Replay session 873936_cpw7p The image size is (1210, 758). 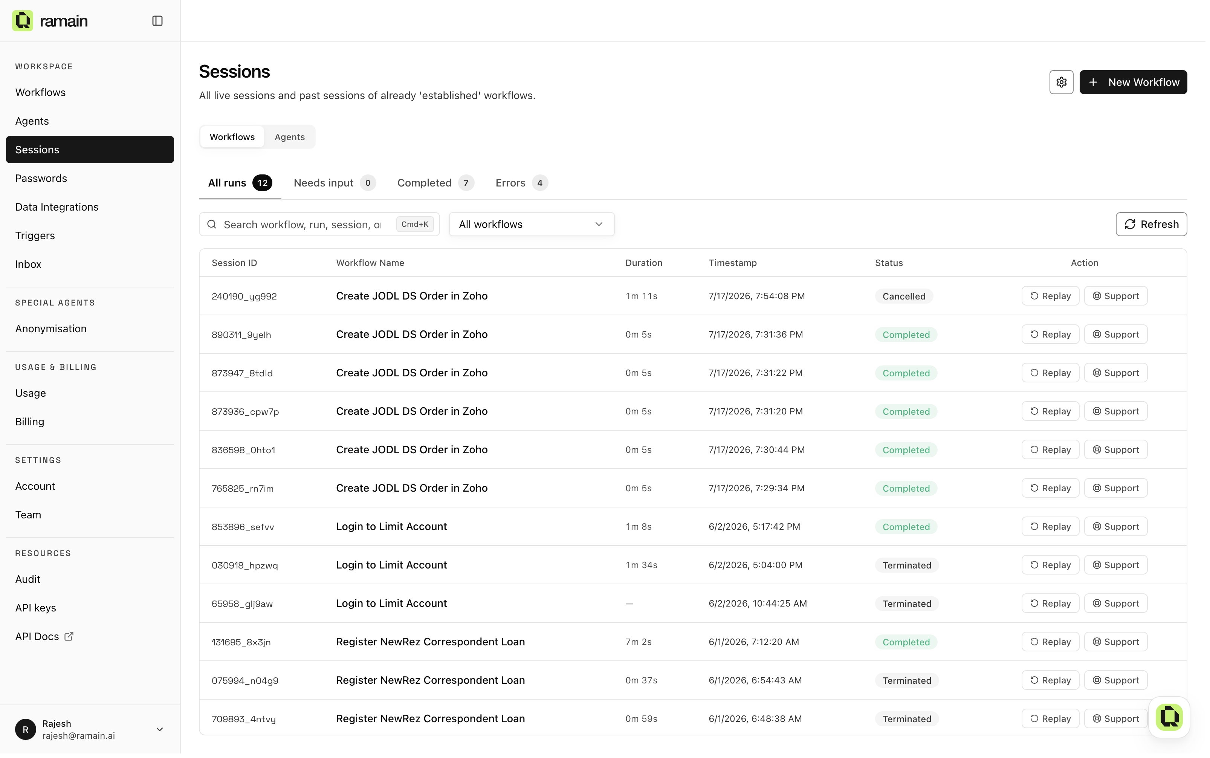(1050, 411)
